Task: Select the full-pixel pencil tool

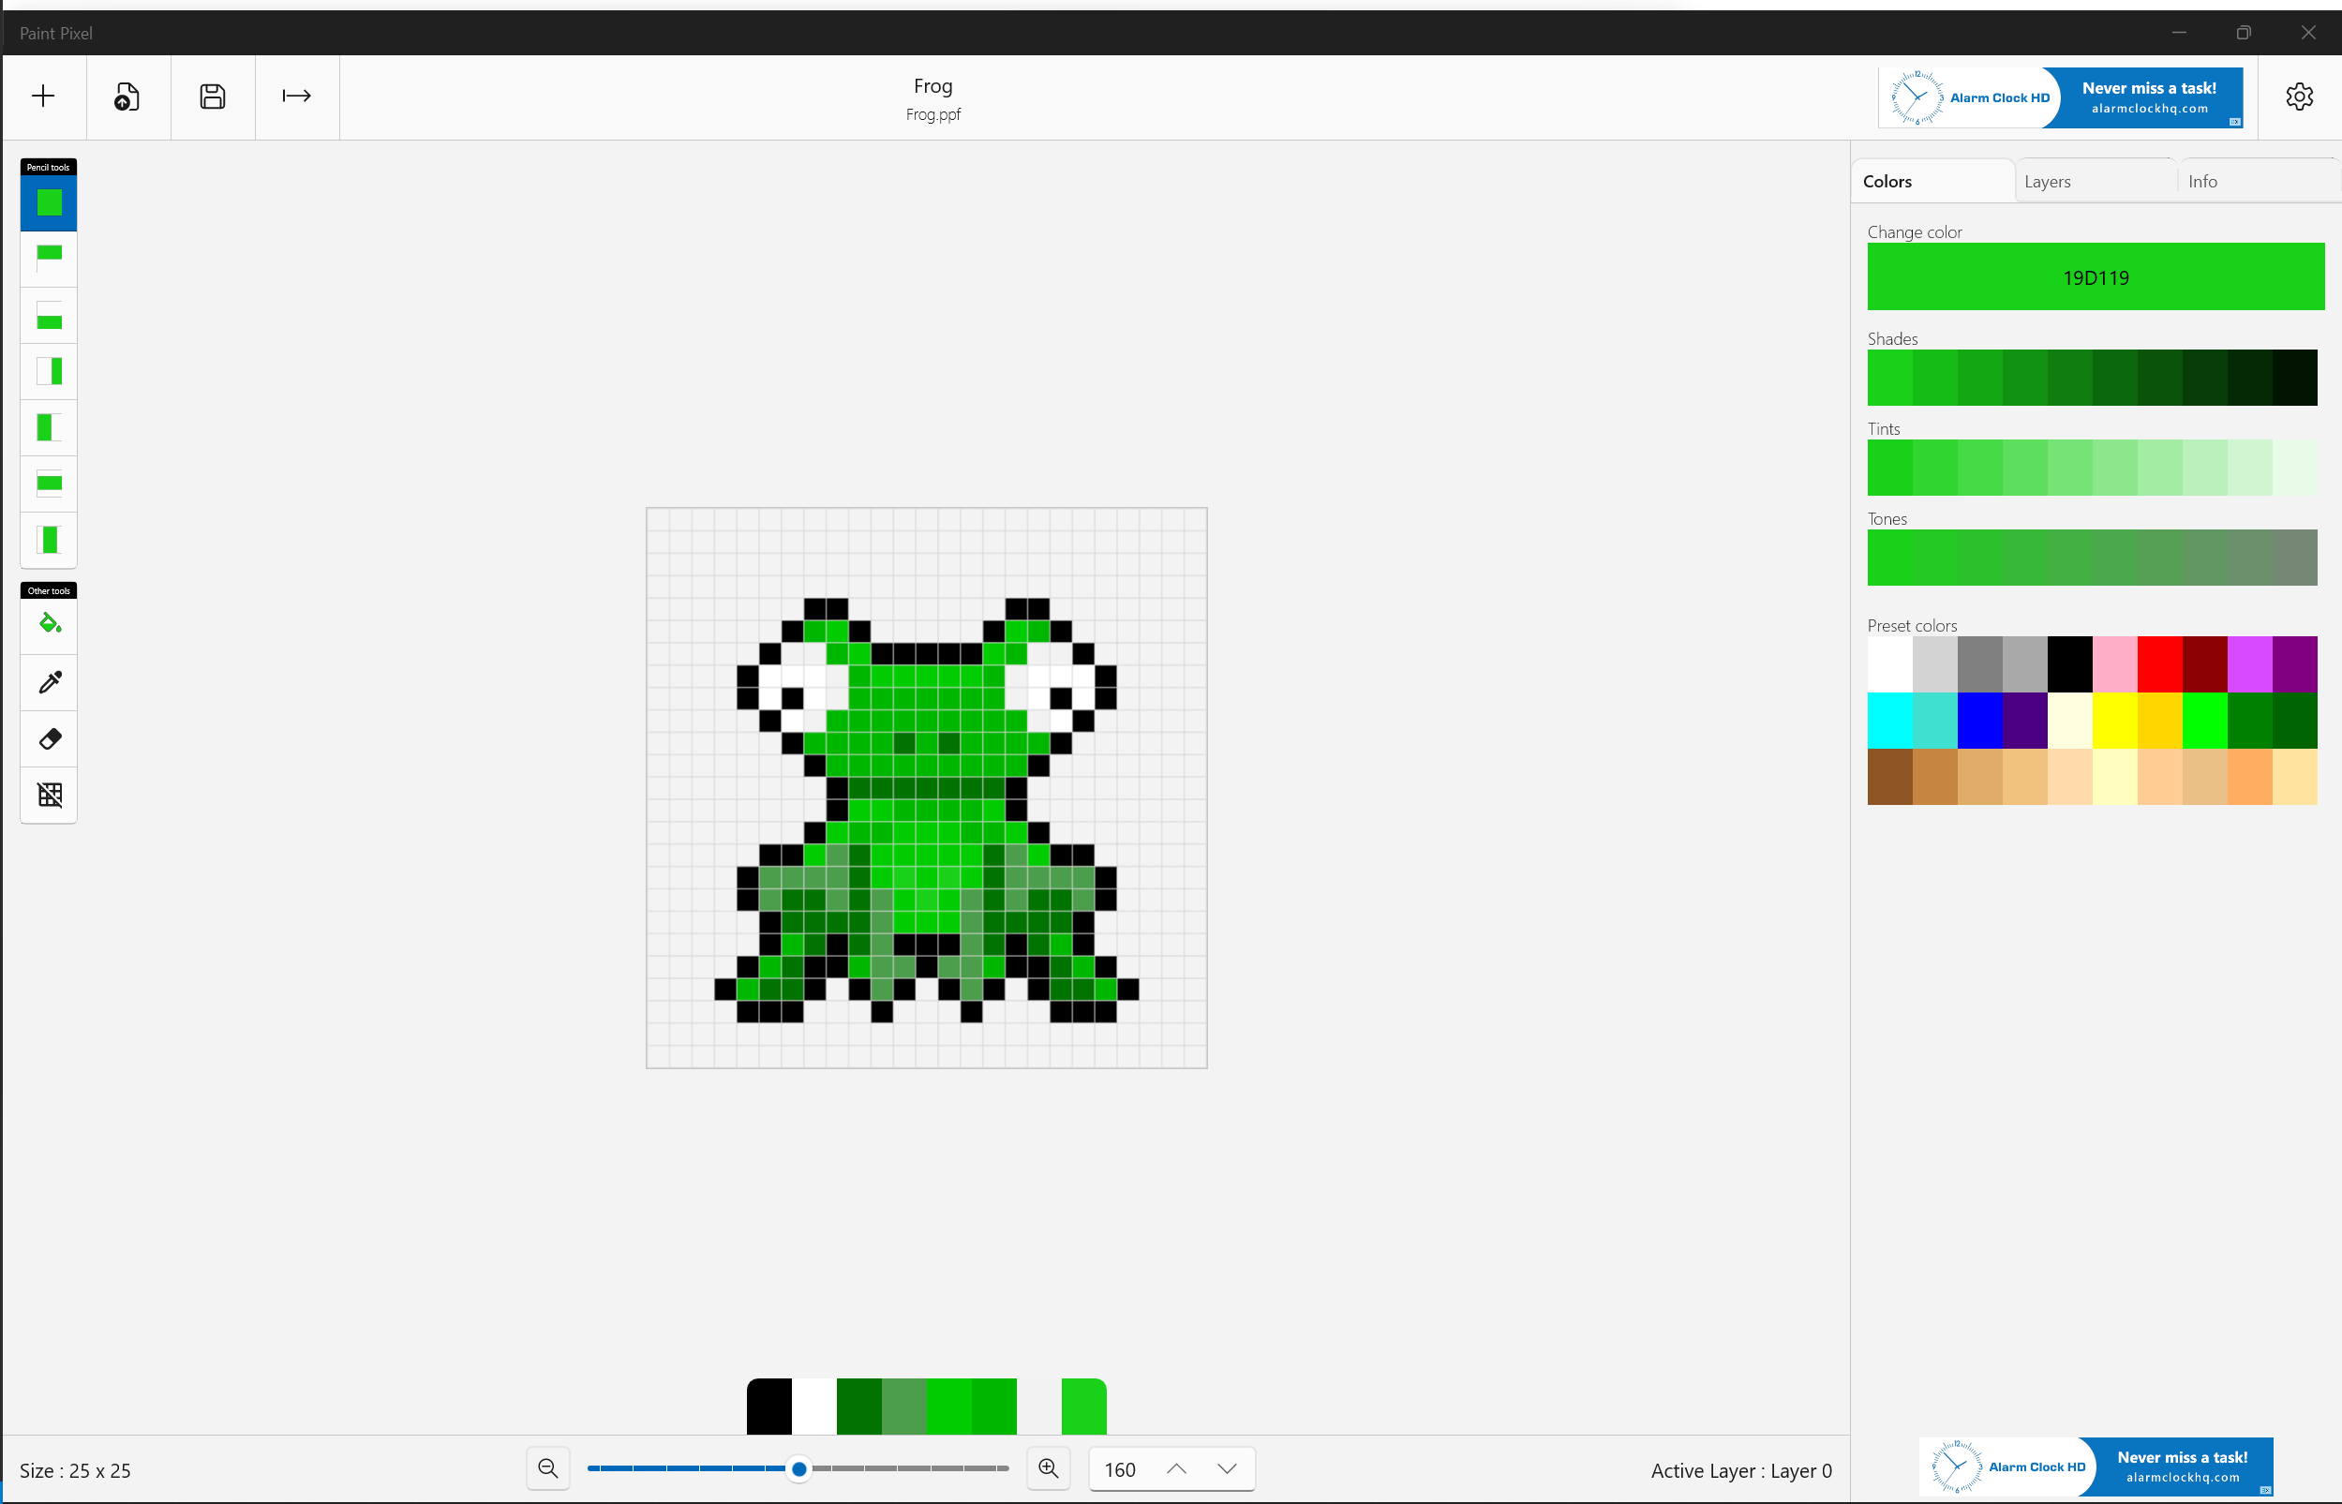Action: coord(49,202)
